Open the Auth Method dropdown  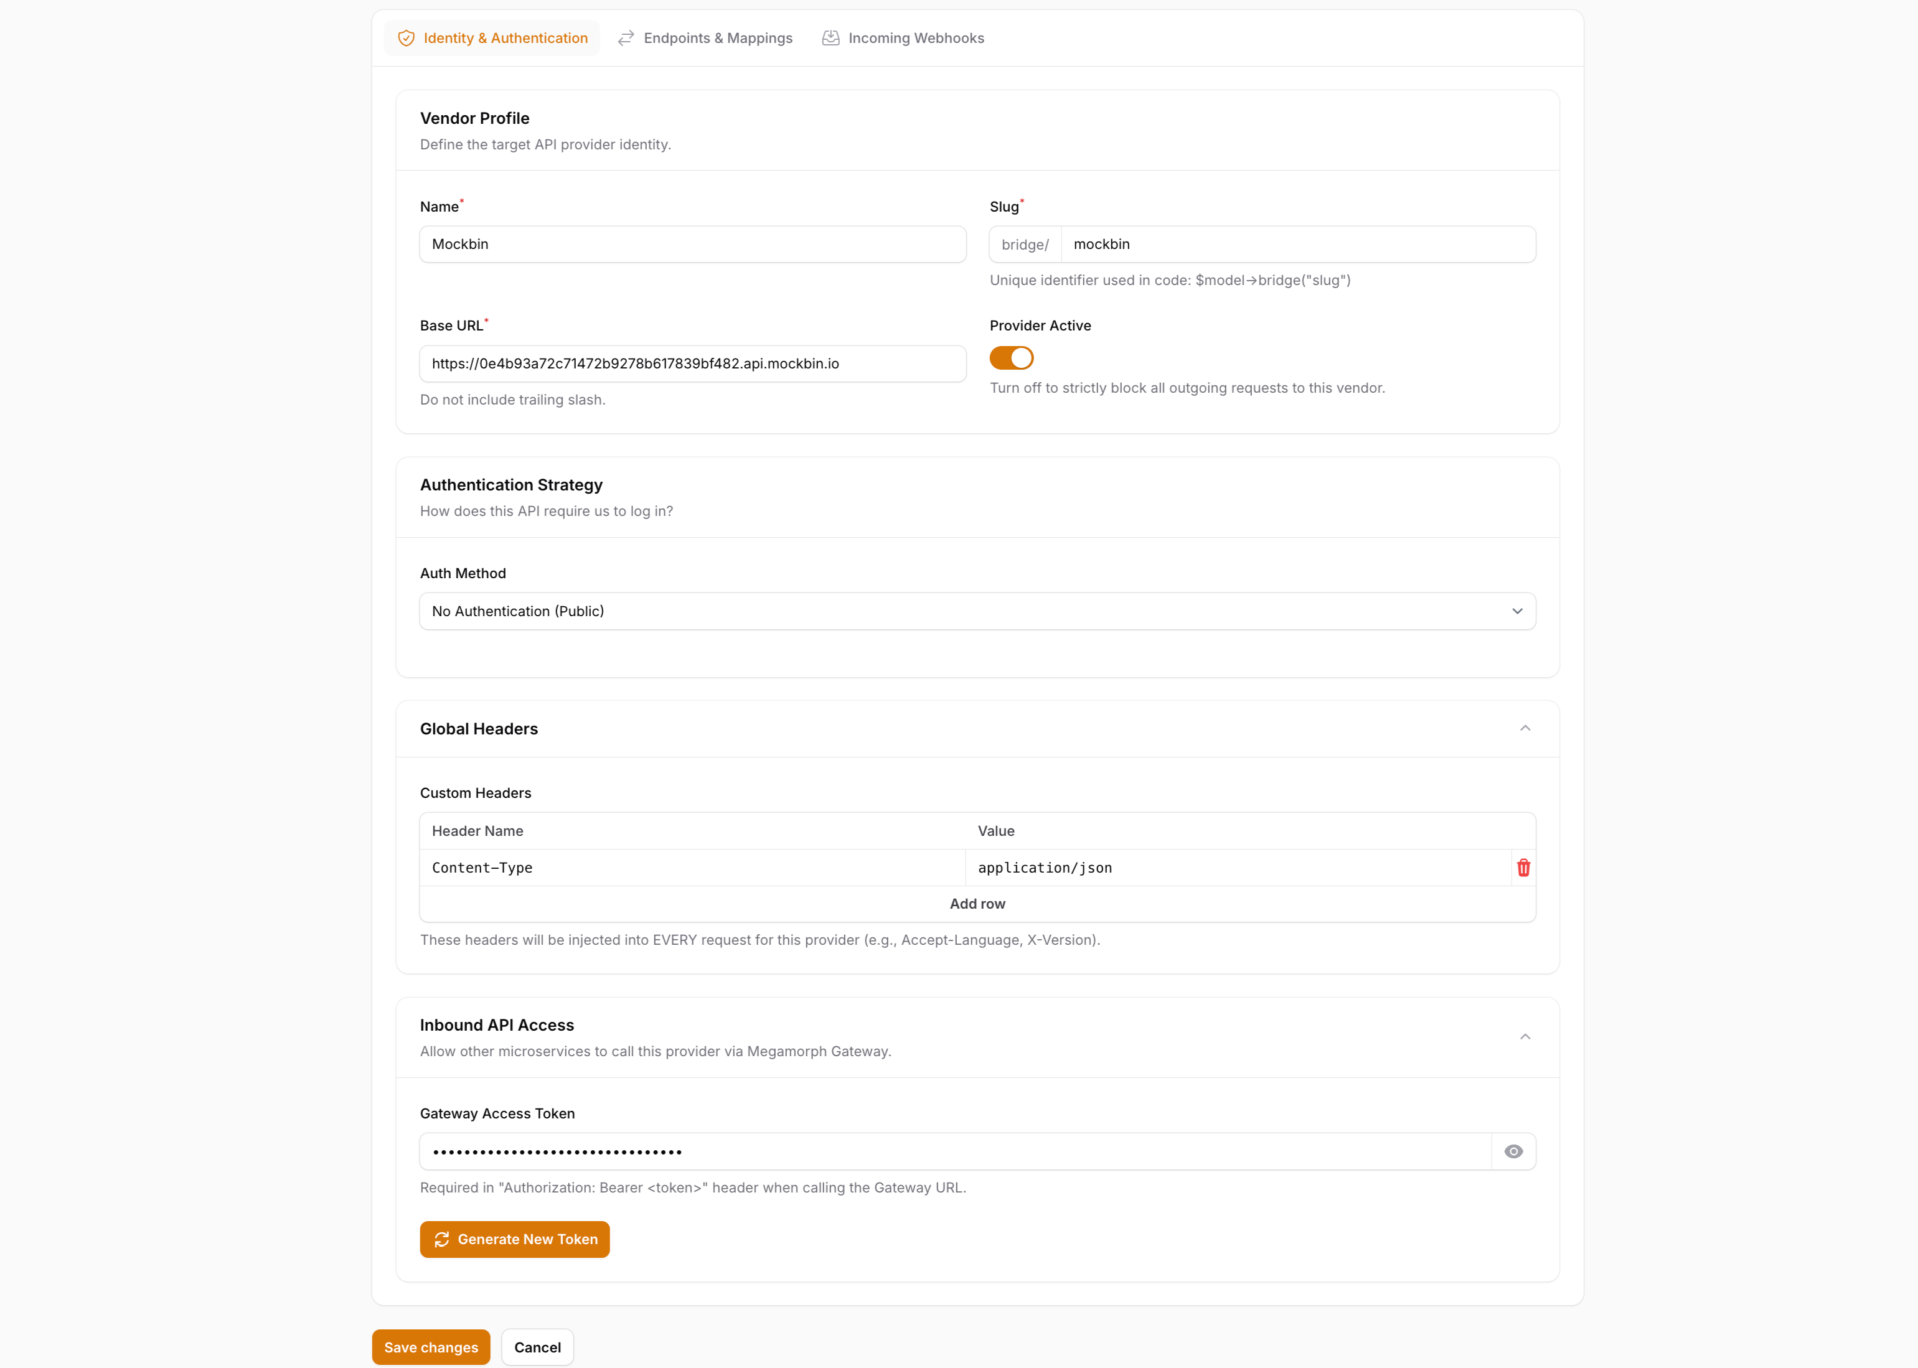click(x=977, y=611)
